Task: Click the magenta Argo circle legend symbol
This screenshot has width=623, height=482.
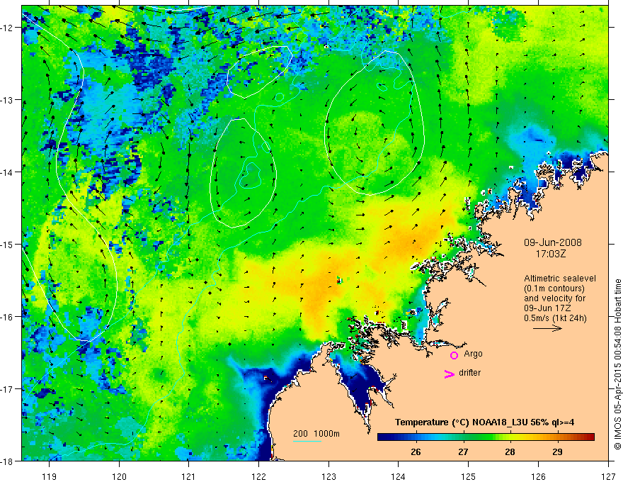Action: click(454, 355)
